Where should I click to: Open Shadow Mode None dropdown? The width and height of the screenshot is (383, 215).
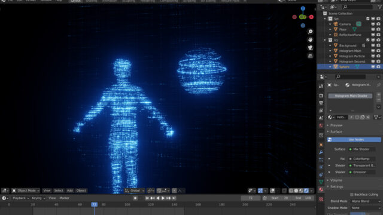[366, 208]
